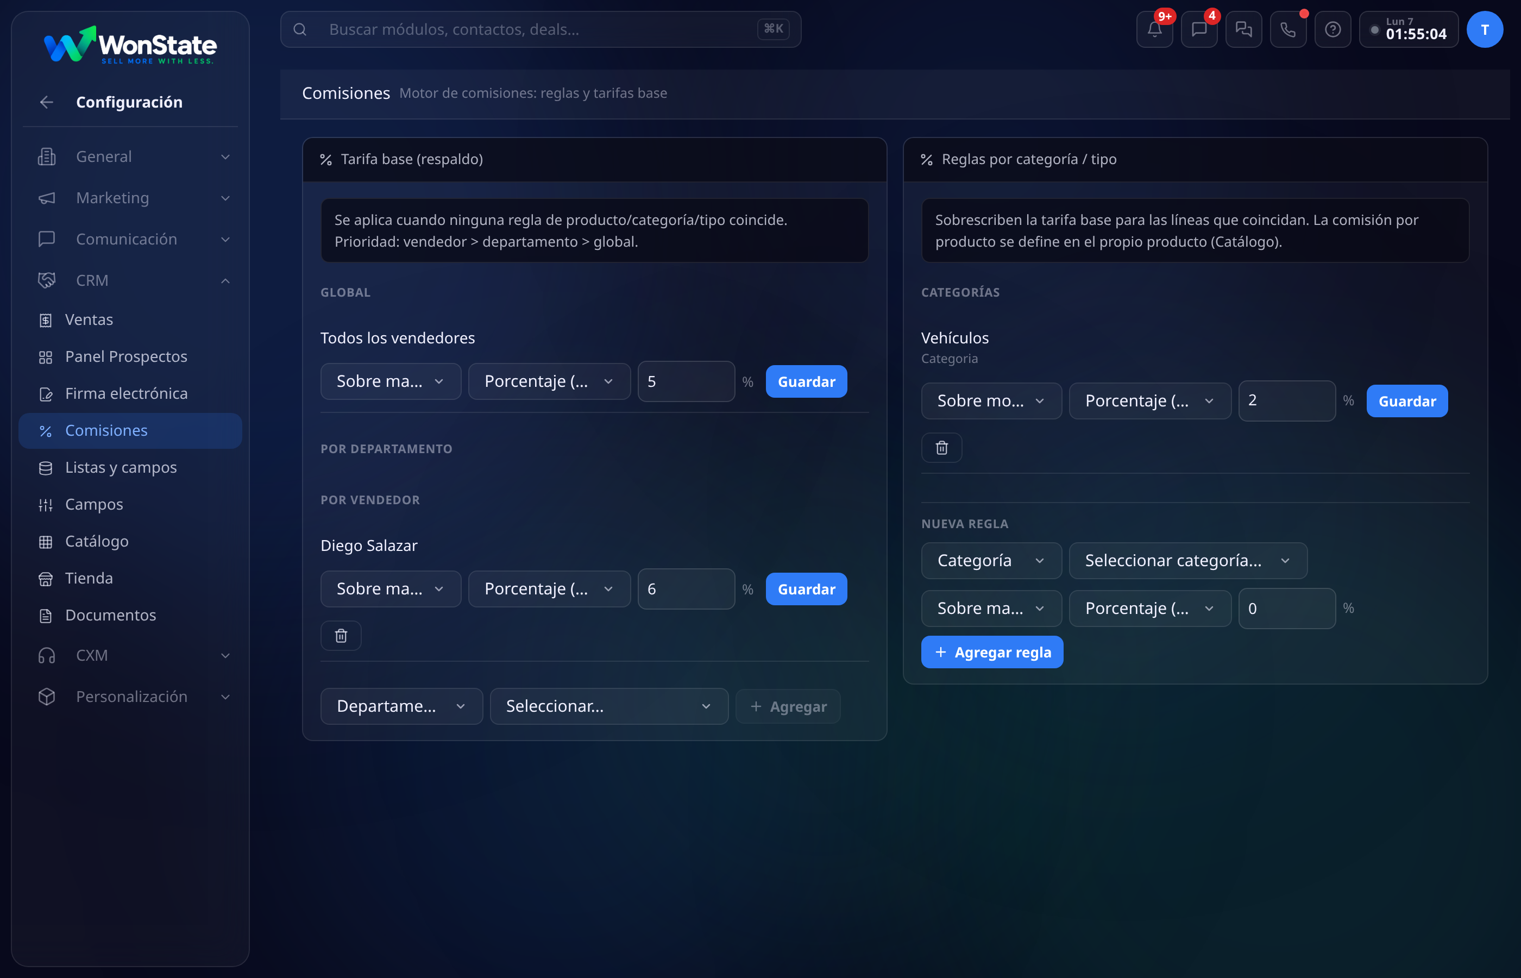Open Diego Salazar's 'Sobre ma...' dropdown

pos(391,589)
